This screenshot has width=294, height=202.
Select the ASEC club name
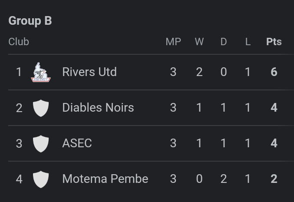(x=77, y=143)
